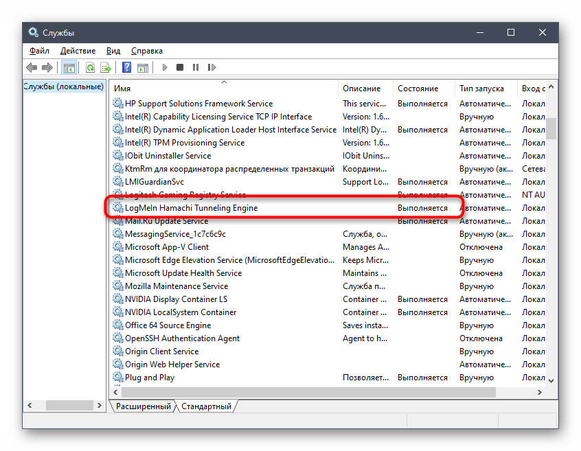Switch to the Стандартный tab

(x=205, y=406)
